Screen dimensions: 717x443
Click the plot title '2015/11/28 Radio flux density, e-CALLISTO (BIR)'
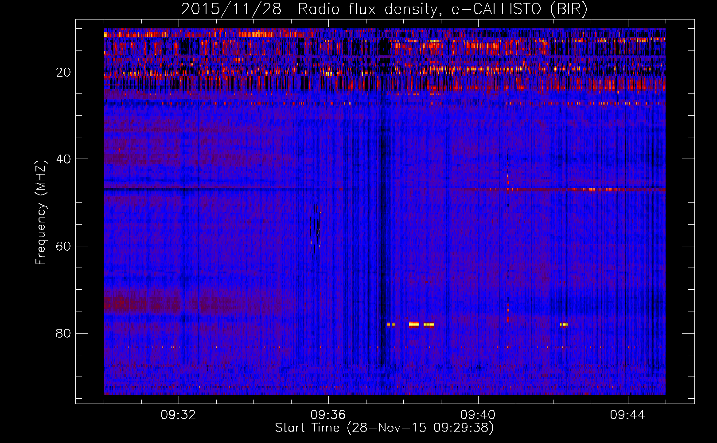point(384,9)
